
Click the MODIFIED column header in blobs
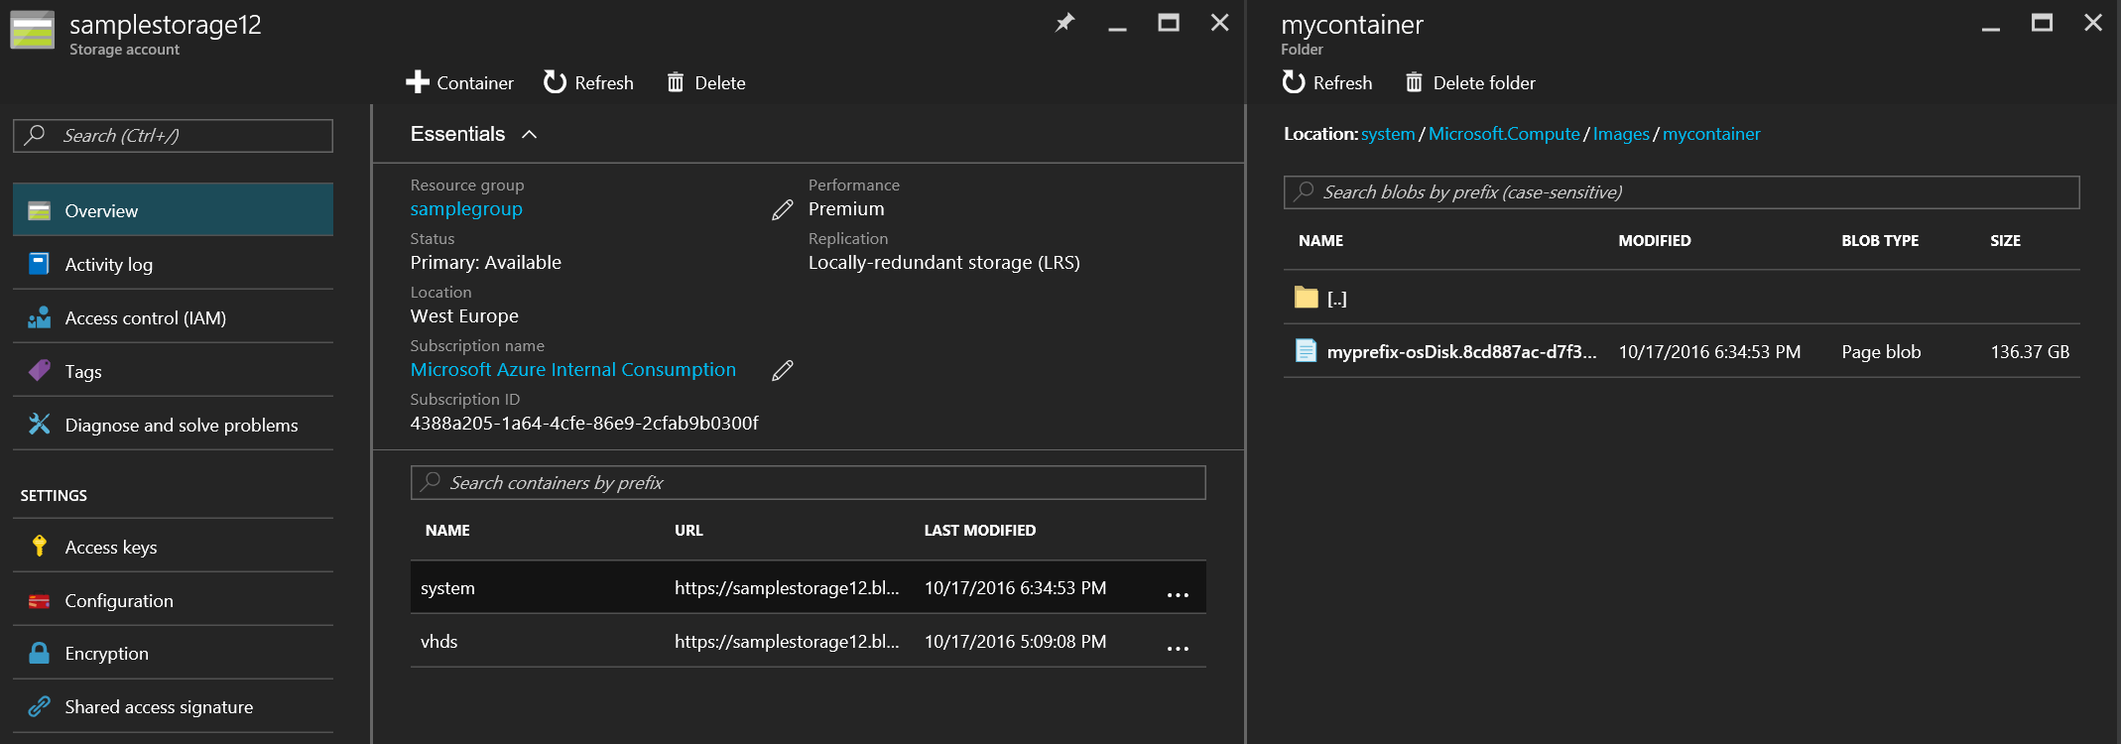[1655, 241]
